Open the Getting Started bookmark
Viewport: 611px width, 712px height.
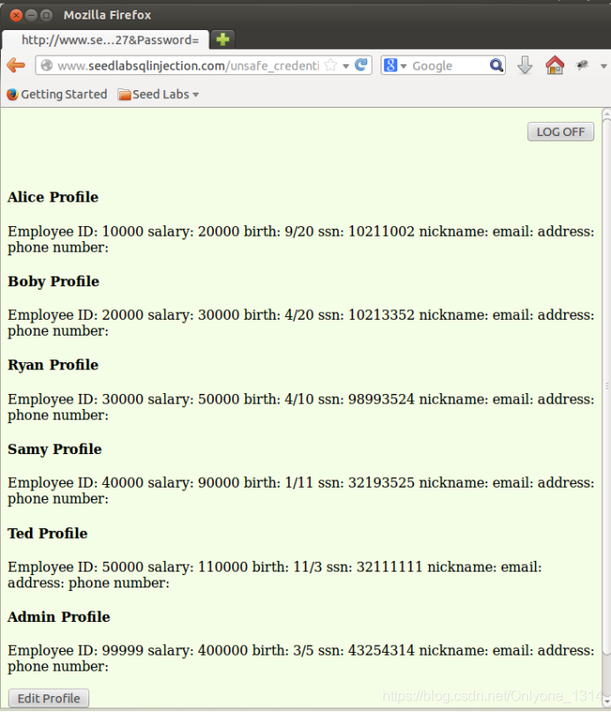[x=57, y=95]
